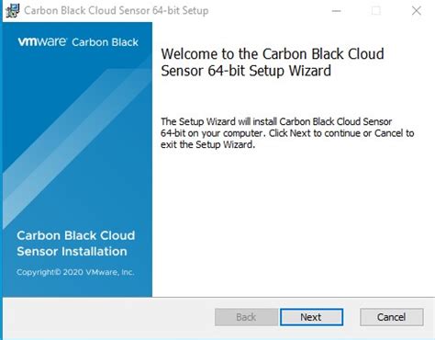The image size is (435, 340).
Task: Click the copyright symbol in the VMware notice
Action: 57,272
